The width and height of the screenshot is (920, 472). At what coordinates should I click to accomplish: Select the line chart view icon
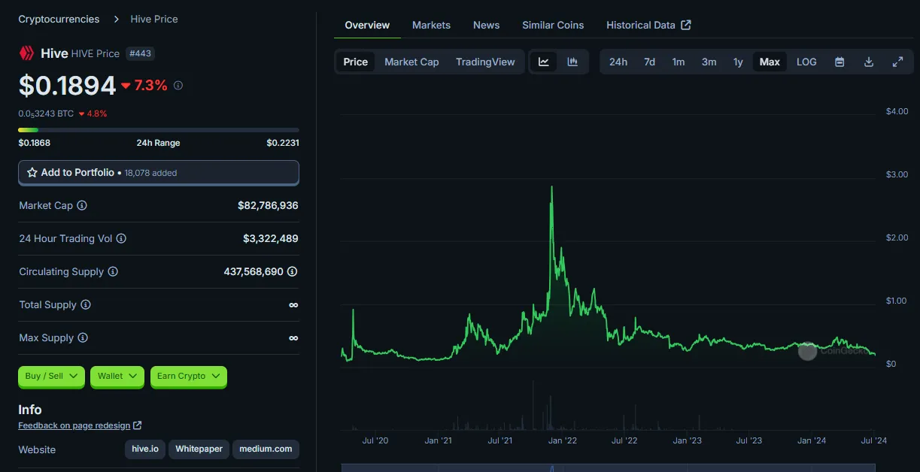click(544, 62)
